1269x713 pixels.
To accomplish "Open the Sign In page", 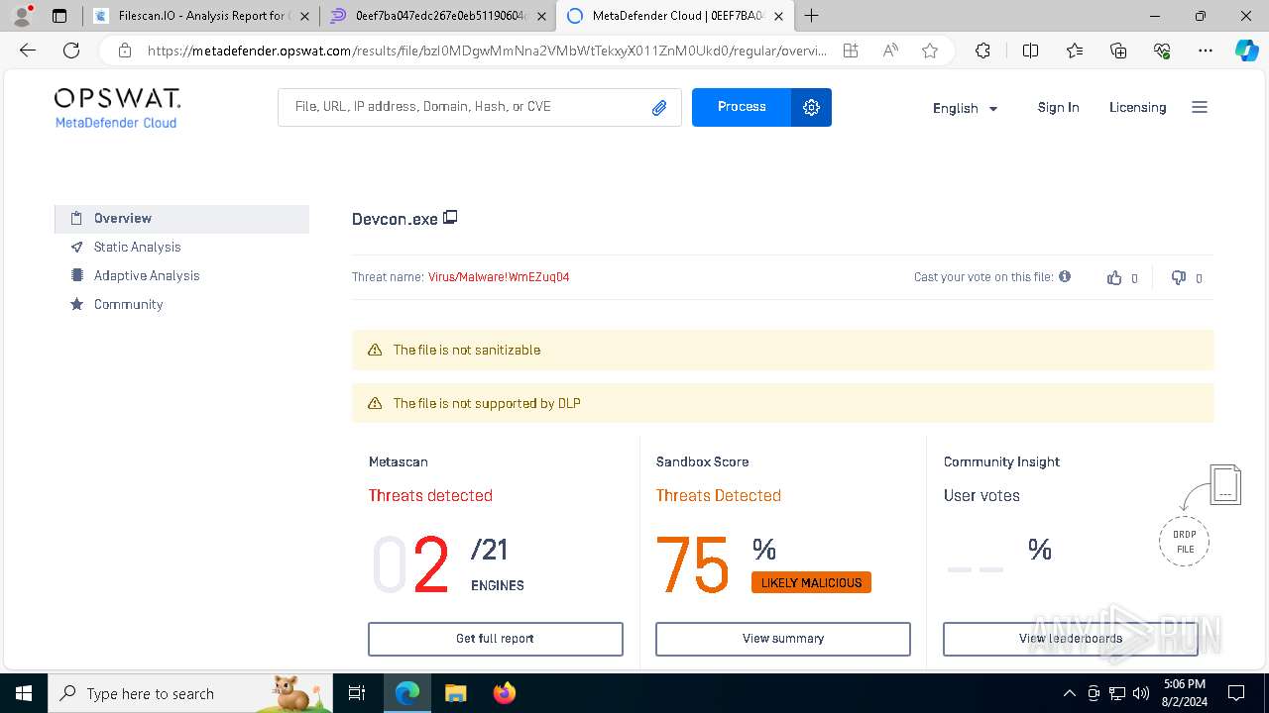I will click(x=1058, y=107).
